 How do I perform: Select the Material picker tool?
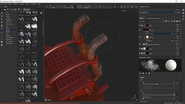(2, 28)
